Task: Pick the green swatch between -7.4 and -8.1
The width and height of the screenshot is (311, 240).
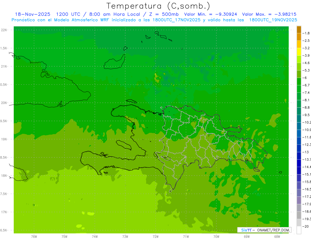Action: point(299,96)
